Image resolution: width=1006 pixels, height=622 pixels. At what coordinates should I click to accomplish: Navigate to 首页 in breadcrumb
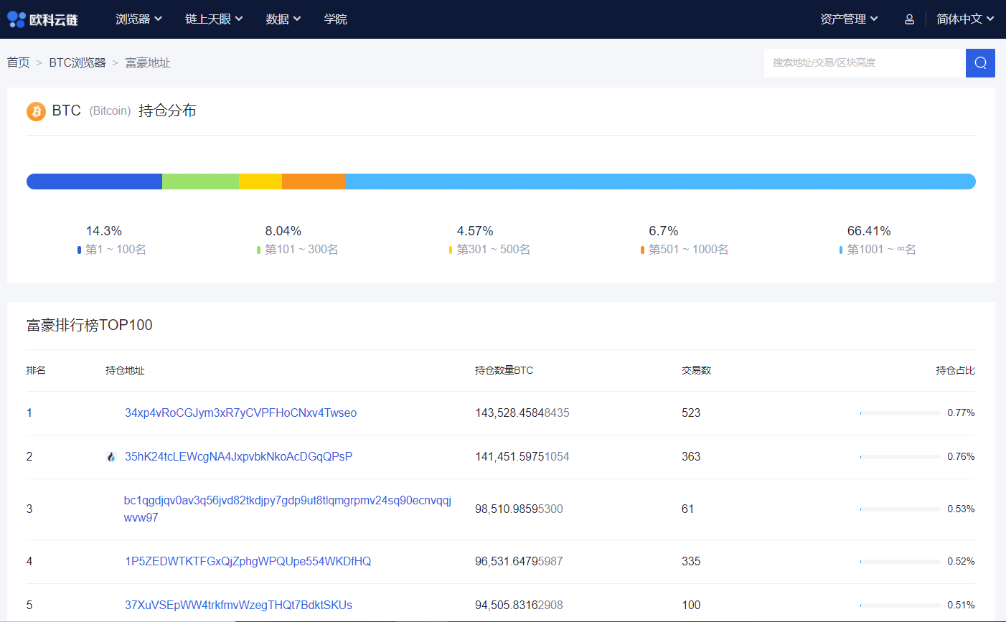coord(19,63)
